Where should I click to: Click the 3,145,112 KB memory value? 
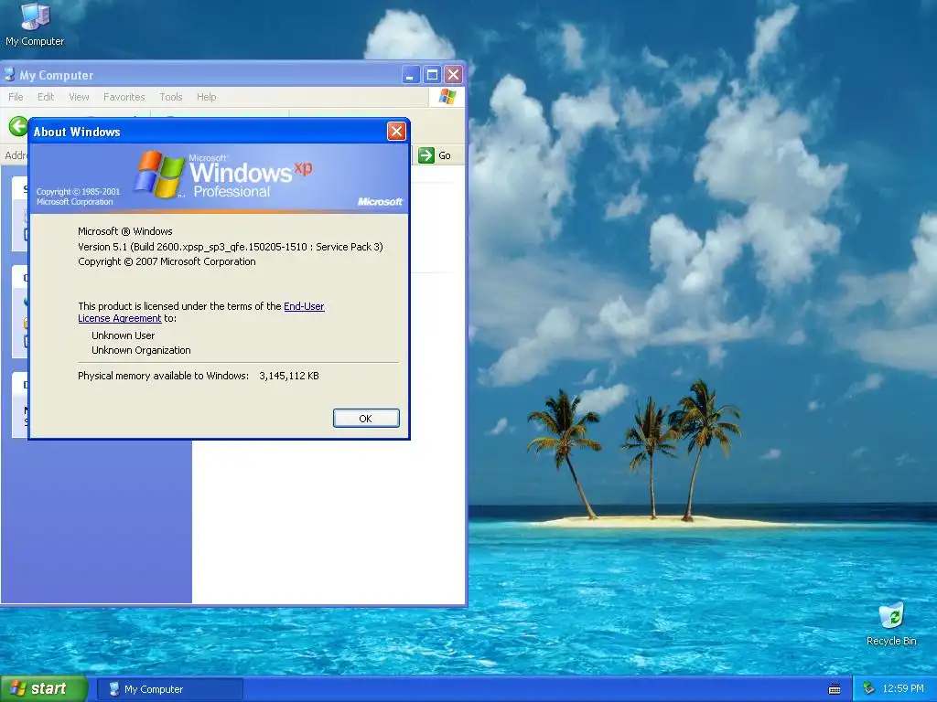pyautogui.click(x=288, y=376)
